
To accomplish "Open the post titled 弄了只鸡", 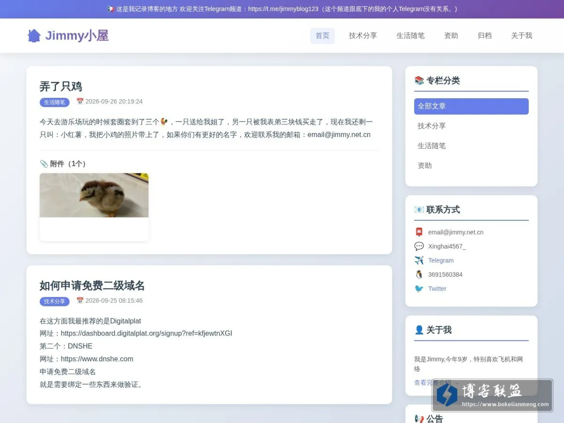I will coord(61,86).
